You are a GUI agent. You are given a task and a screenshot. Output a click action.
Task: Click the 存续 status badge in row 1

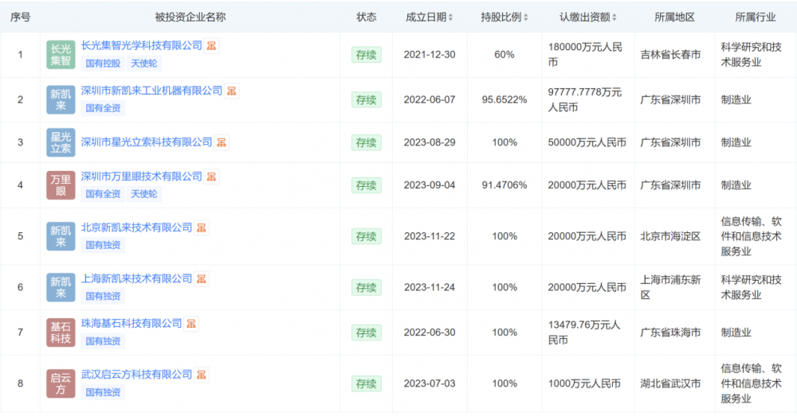click(x=366, y=55)
